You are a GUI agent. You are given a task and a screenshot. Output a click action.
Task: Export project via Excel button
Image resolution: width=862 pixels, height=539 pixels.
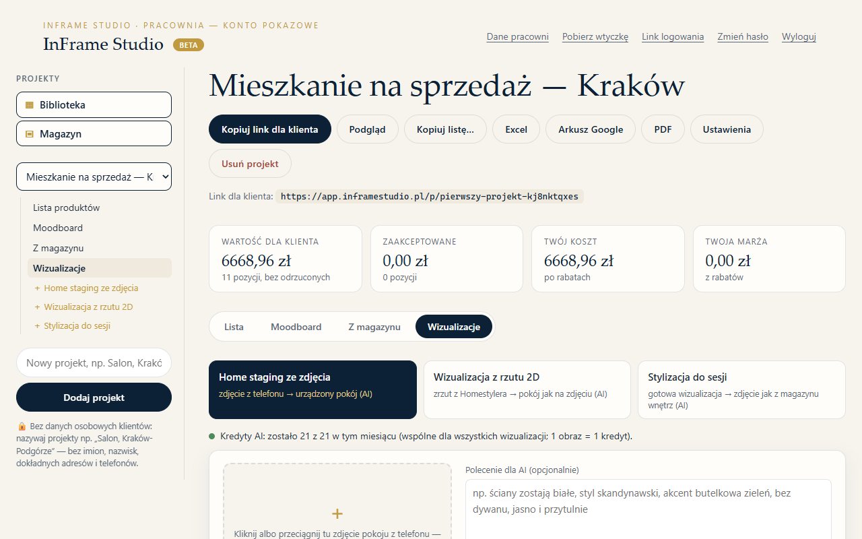coord(517,129)
